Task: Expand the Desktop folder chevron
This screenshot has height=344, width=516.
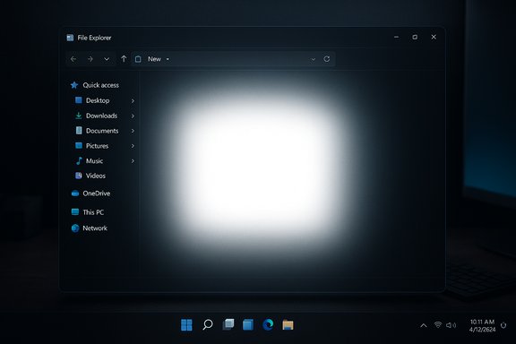Action: click(x=133, y=100)
